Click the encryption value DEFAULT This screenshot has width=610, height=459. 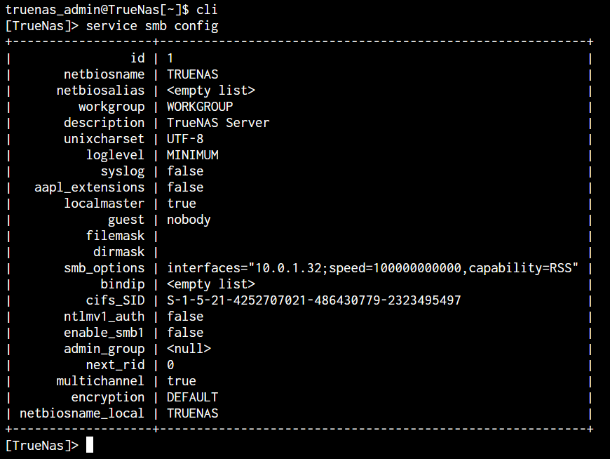pyautogui.click(x=192, y=397)
